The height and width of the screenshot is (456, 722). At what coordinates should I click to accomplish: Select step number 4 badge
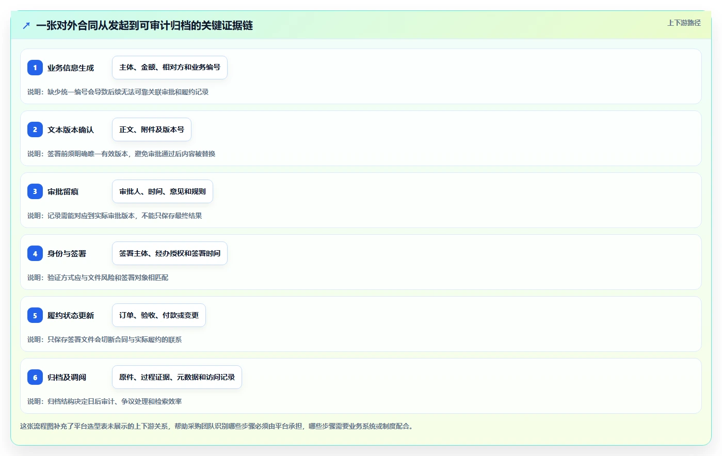tap(35, 253)
